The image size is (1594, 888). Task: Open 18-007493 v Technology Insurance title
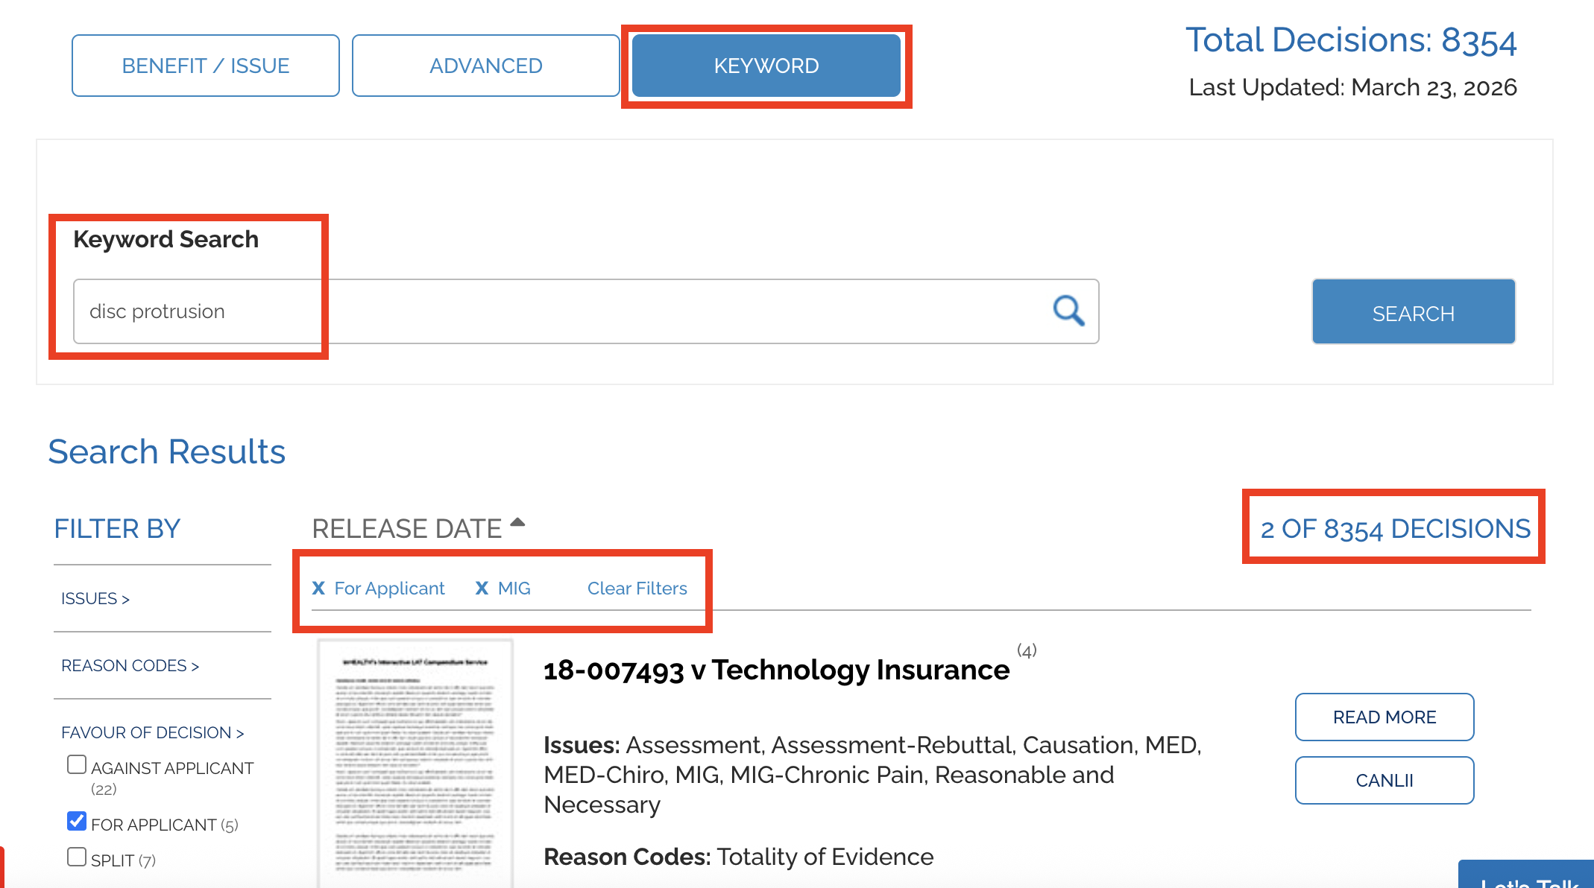(776, 670)
